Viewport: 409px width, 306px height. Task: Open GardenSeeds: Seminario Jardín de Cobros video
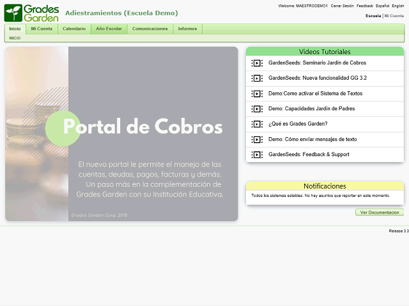point(317,62)
